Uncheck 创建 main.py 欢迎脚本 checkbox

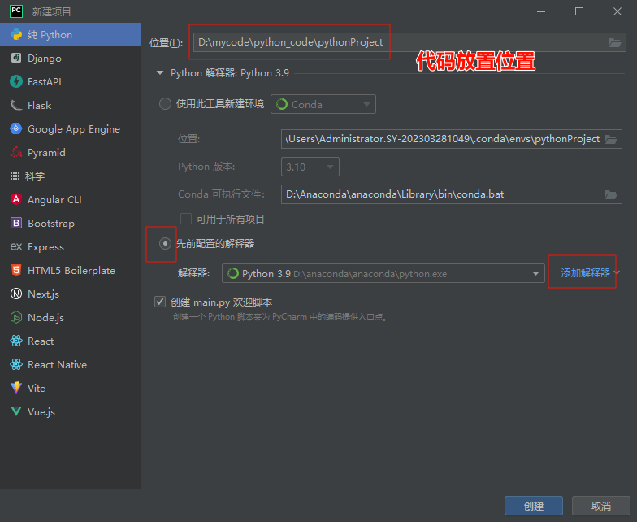coord(160,302)
